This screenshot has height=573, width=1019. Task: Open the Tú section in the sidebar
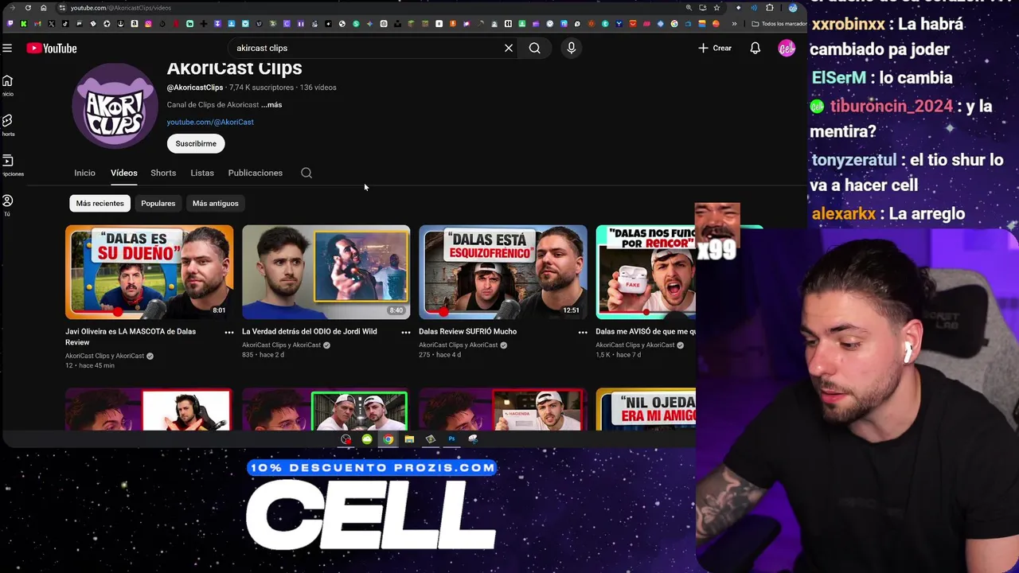click(7, 205)
